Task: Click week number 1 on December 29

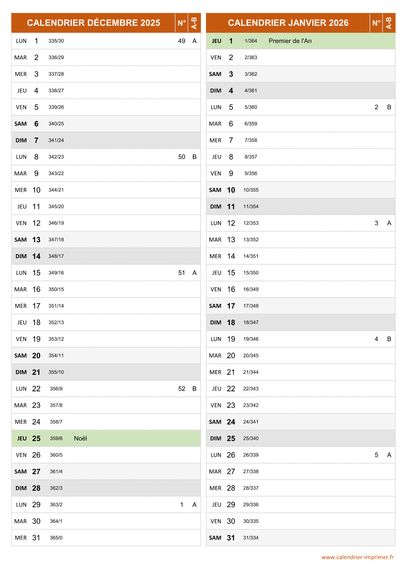Action: [x=182, y=505]
